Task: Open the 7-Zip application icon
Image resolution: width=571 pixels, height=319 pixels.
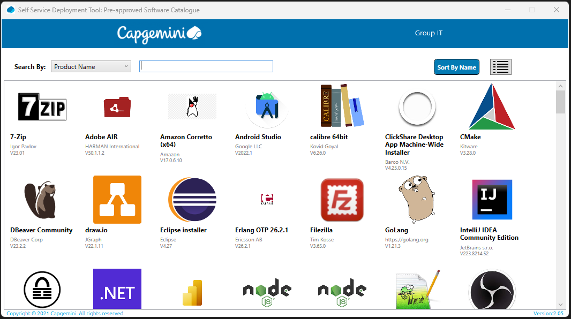Action: click(x=42, y=107)
